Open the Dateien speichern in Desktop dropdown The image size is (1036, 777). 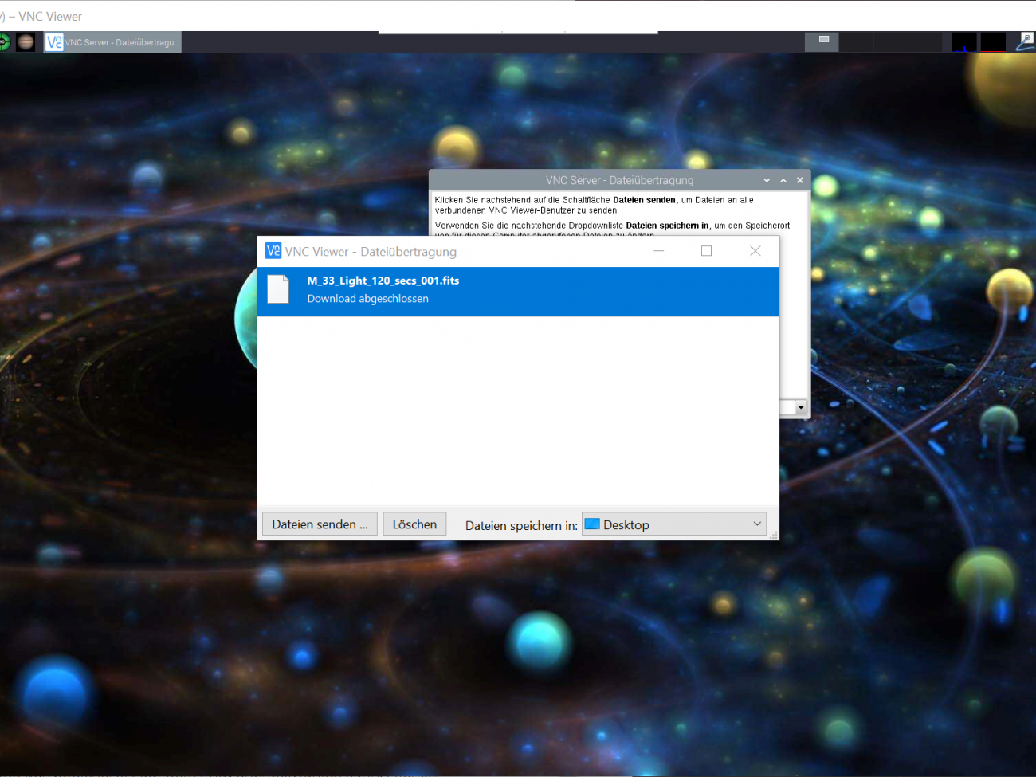674,524
